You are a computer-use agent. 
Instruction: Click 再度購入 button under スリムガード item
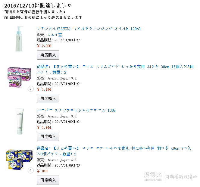[x=48, y=98]
